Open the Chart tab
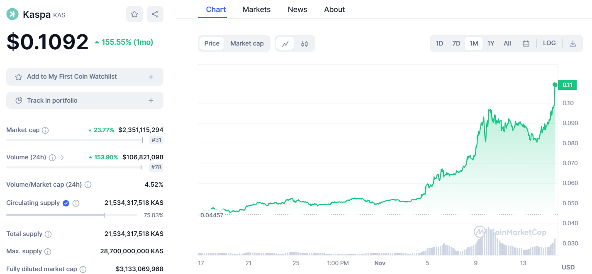The height and width of the screenshot is (274, 592). pyautogui.click(x=216, y=9)
